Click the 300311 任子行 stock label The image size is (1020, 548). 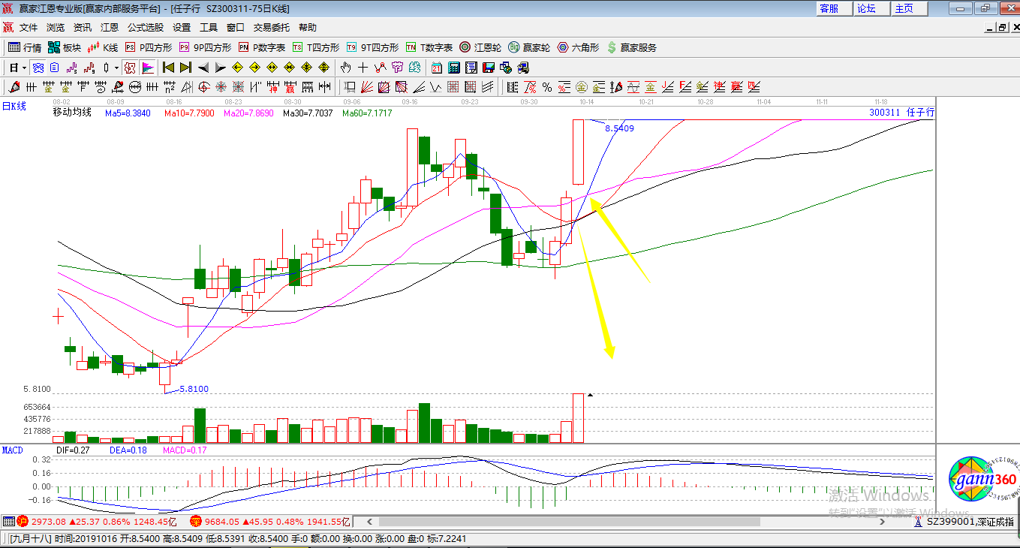[901, 112]
